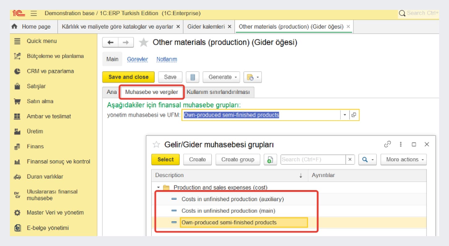Click the dialog's Search (Ctrl+F) input field

[x=313, y=160]
